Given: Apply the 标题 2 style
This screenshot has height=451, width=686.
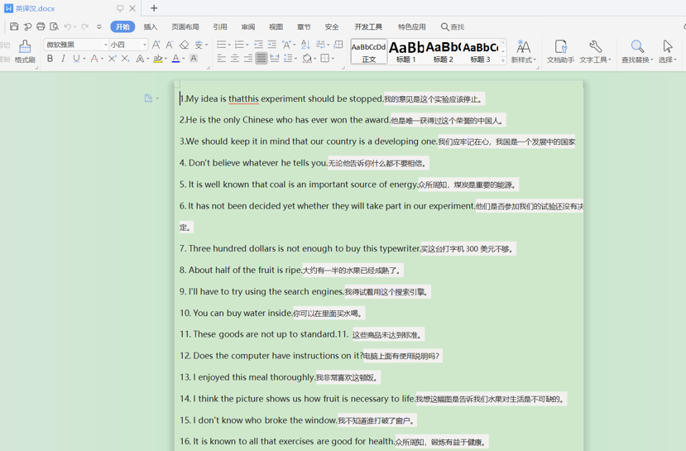Looking at the screenshot, I should pyautogui.click(x=444, y=51).
